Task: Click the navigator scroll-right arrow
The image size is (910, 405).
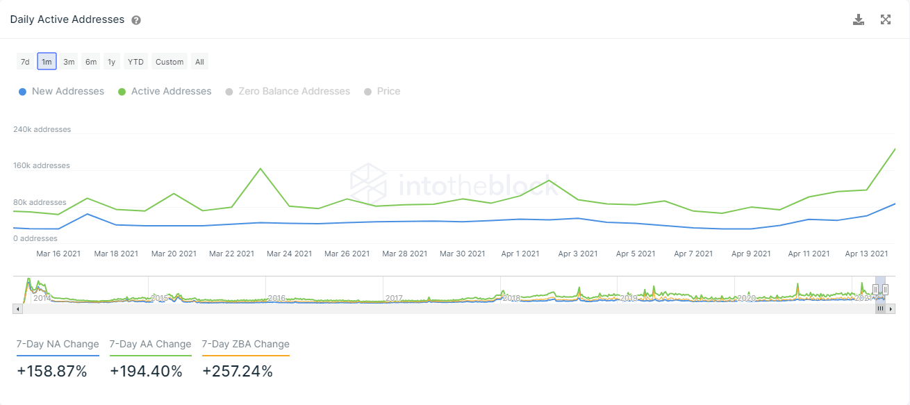Action: (x=891, y=308)
